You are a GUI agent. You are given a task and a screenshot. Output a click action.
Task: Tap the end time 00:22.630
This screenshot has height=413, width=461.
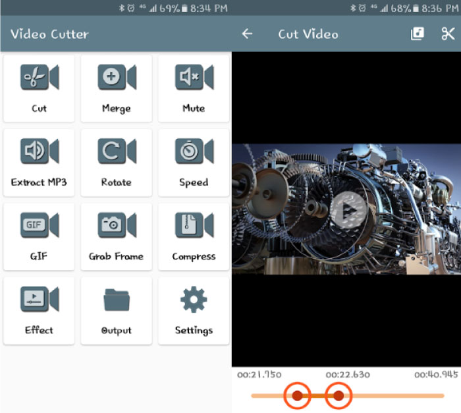[x=348, y=374]
